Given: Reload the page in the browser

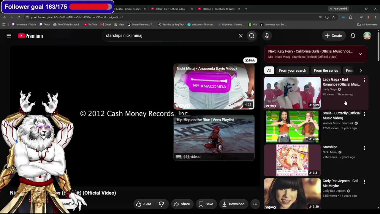Looking at the screenshot, I should (19, 17).
